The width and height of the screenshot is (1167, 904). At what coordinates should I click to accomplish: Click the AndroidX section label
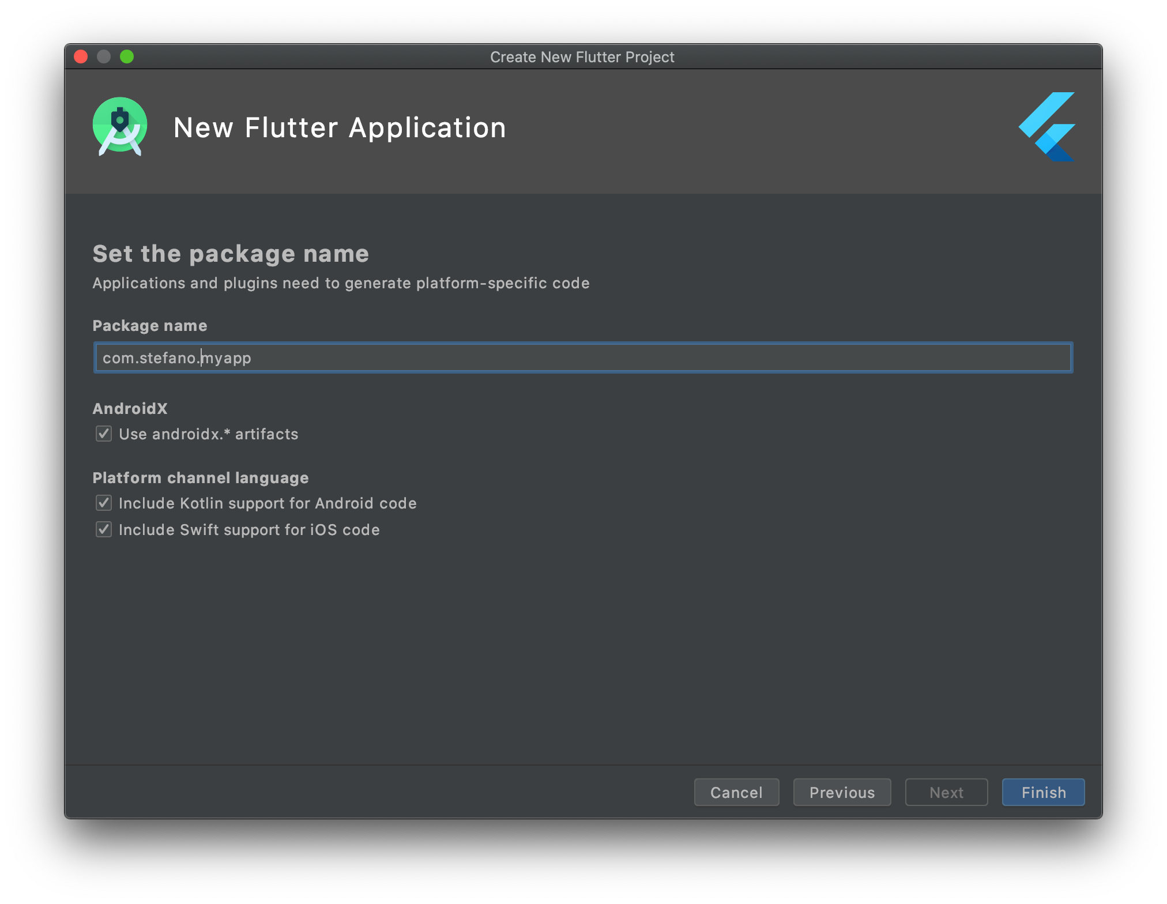(x=130, y=408)
